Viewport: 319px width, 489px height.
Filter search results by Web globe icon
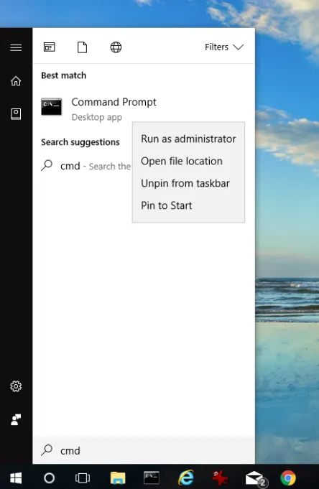116,47
